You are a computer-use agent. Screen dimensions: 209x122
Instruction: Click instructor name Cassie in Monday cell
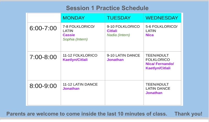[x=69, y=35]
